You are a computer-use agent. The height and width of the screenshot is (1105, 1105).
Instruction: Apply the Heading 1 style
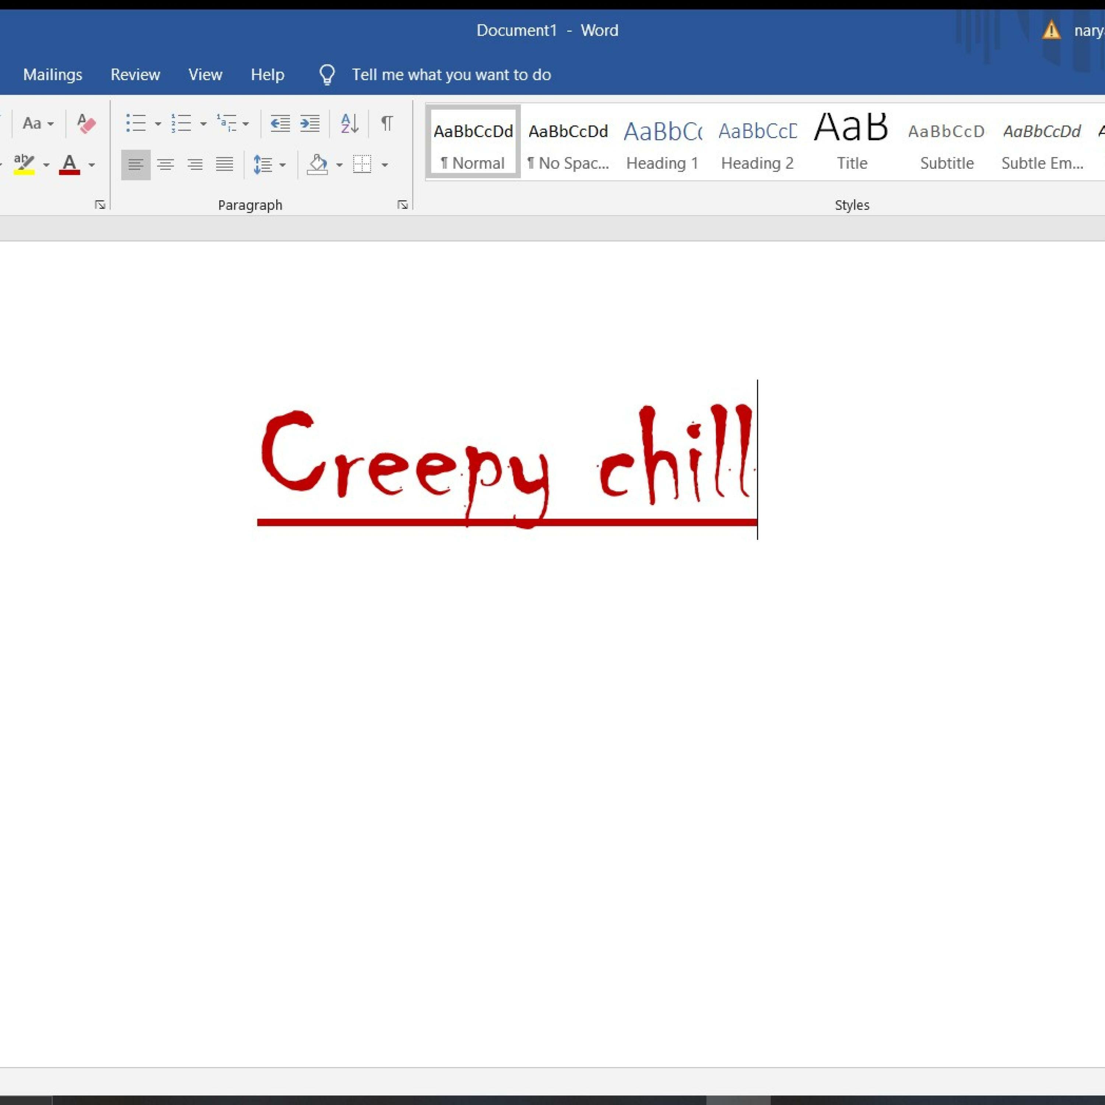(663, 142)
